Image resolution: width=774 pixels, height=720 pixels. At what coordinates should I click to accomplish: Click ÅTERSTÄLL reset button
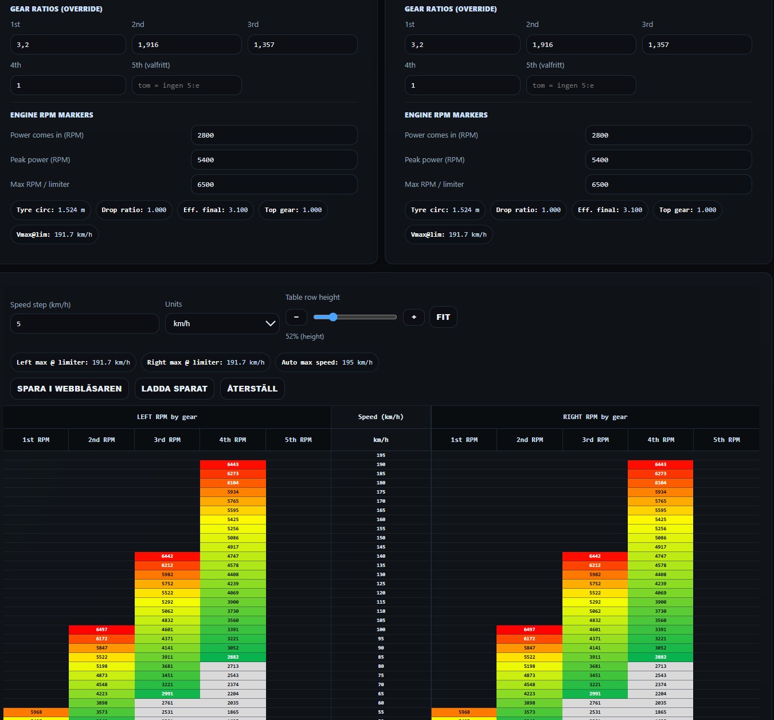click(252, 389)
